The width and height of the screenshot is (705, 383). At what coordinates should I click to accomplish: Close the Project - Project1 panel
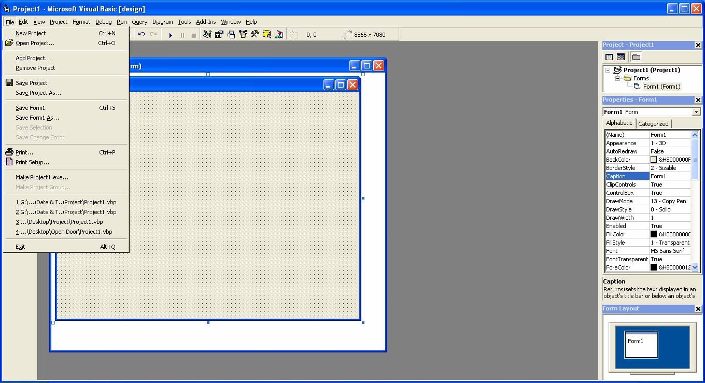point(698,45)
